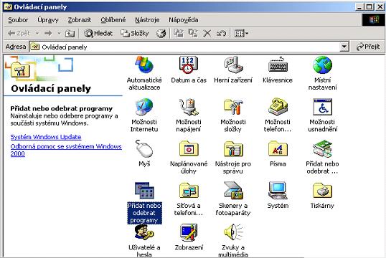Open the Nástroje menu
Image resolution: width=386 pixels, height=258 pixels.
point(147,19)
